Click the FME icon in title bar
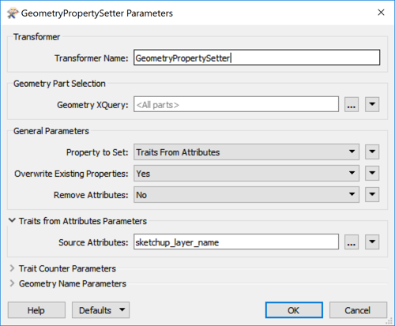Image resolution: width=395 pixels, height=326 pixels. 12,13
